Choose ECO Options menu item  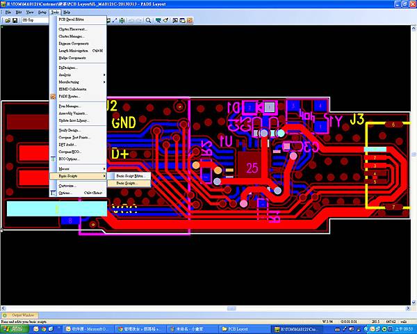78,159
